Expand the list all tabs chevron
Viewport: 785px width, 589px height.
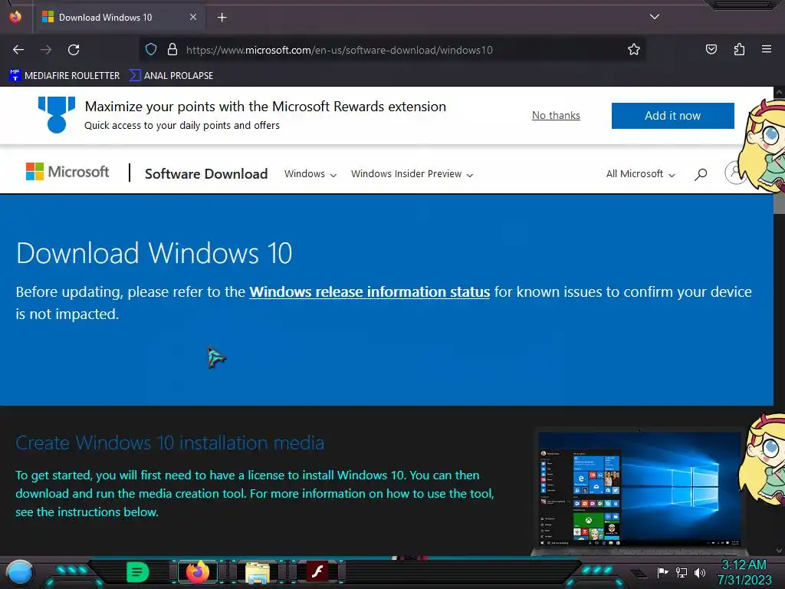tap(655, 17)
